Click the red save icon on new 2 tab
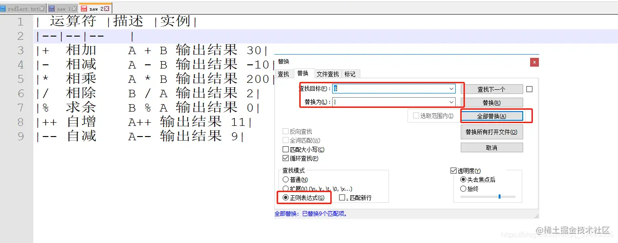 [x=83, y=8]
